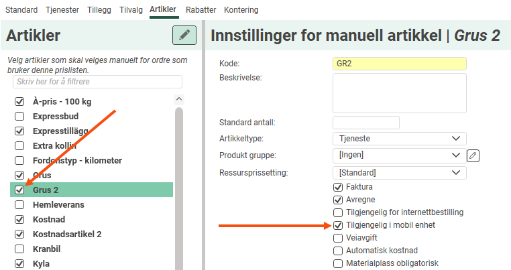Toggle the Veiavgift checkbox
This screenshot has height=270, width=511.
click(338, 238)
